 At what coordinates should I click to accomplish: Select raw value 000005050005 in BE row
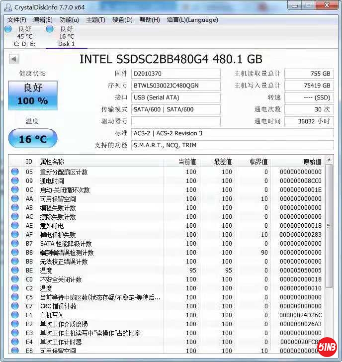(300, 271)
